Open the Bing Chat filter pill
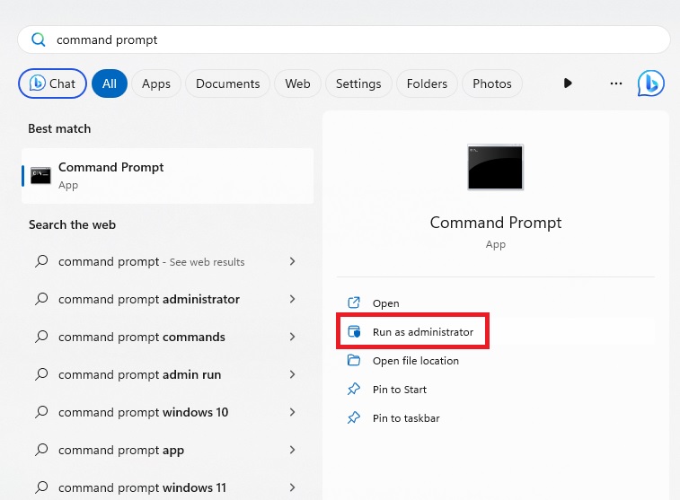 (52, 83)
